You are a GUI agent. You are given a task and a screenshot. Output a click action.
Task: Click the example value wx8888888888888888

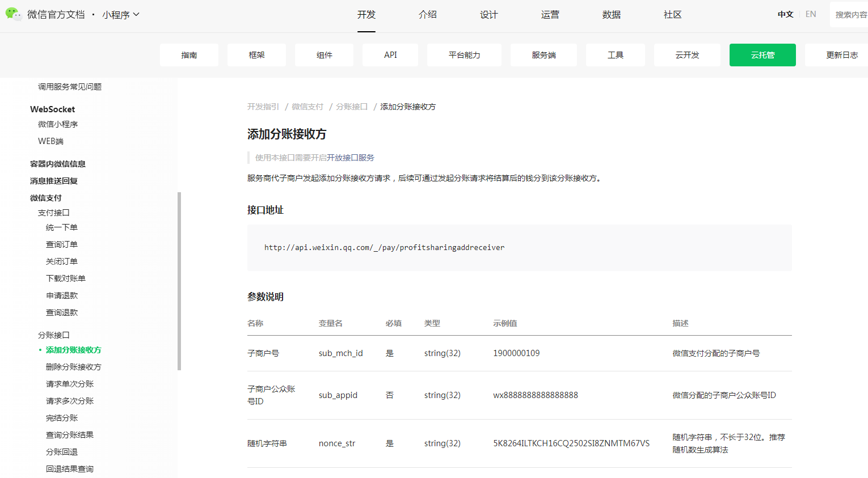(536, 395)
